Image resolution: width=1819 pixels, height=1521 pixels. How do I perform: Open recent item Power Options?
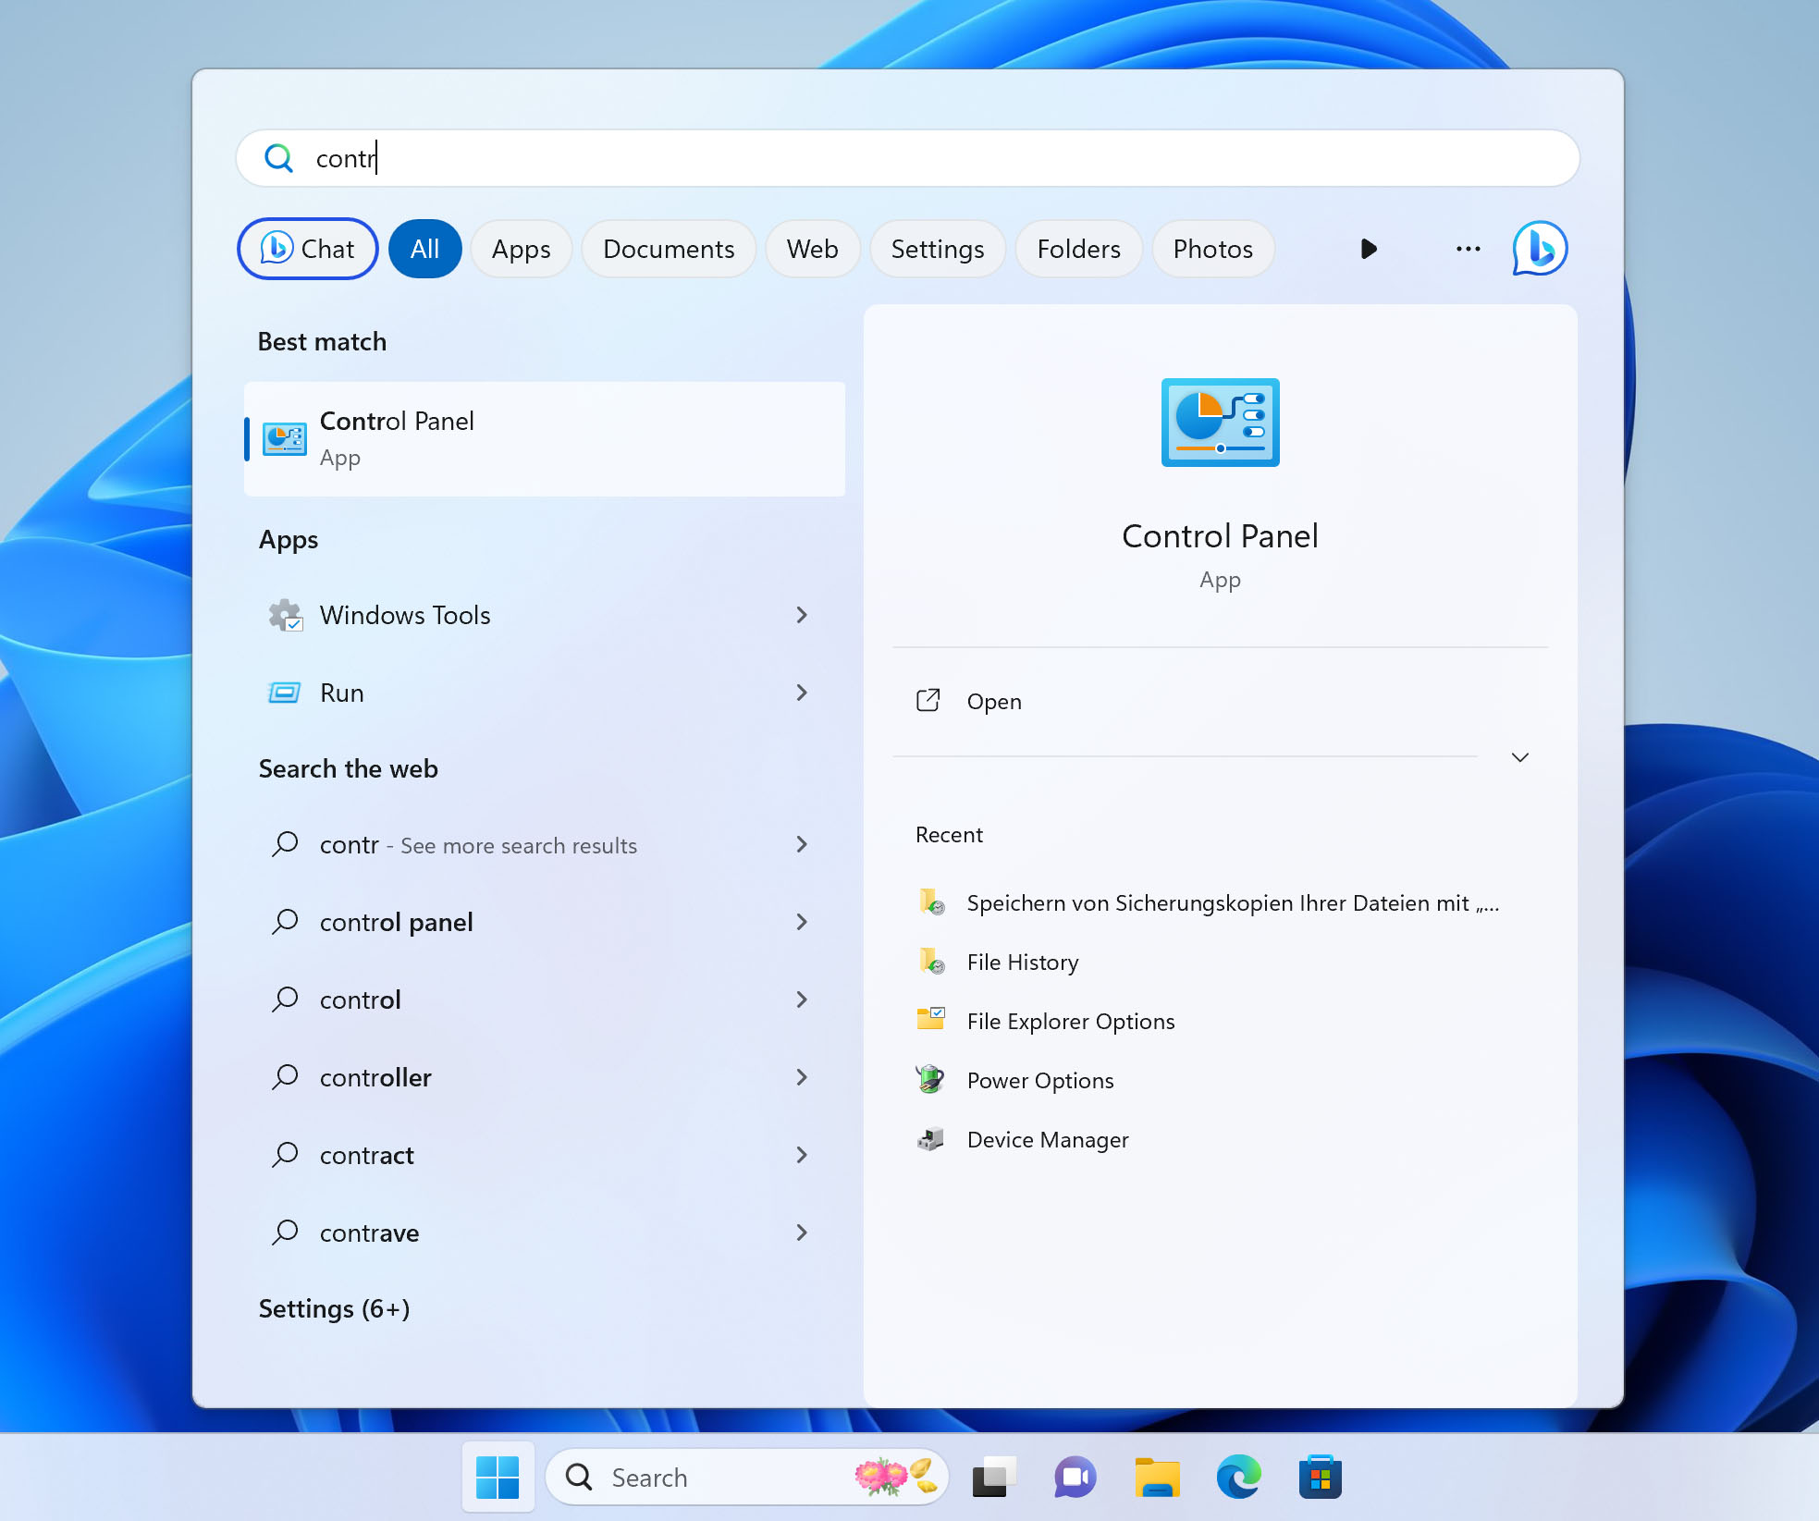(1220, 1081)
